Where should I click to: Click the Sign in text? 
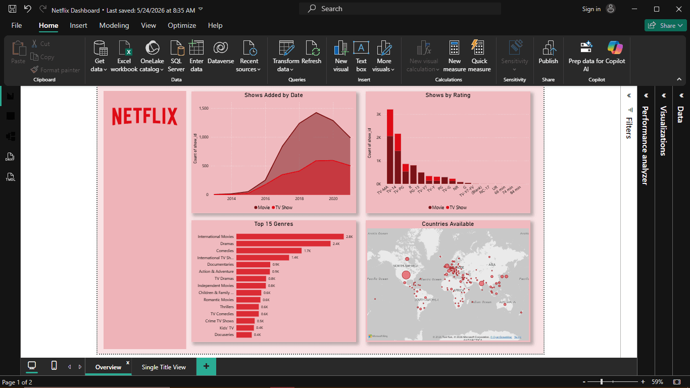[591, 9]
